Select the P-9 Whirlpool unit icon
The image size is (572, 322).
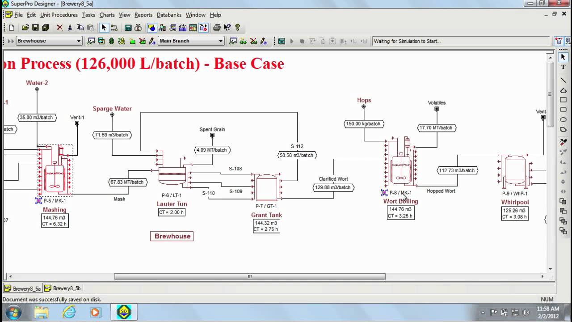(515, 172)
